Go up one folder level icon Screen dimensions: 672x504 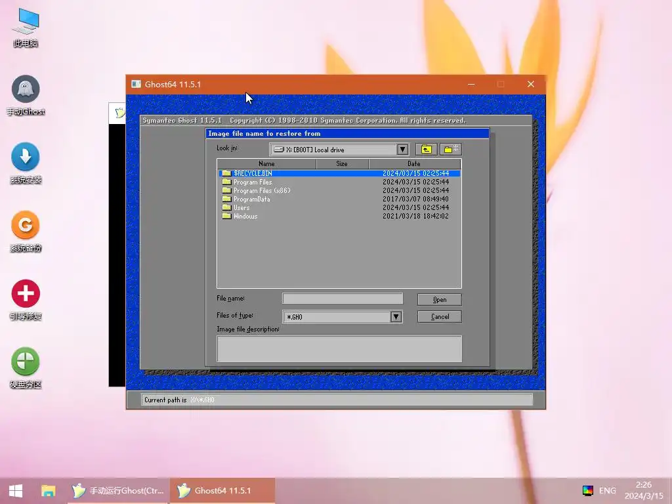pos(427,149)
